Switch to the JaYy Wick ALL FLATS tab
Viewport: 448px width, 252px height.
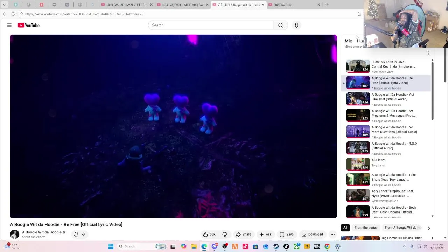[x=182, y=5]
